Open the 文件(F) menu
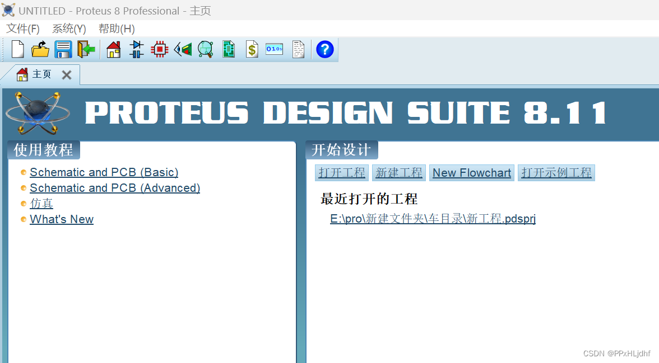659x363 pixels. pos(22,29)
